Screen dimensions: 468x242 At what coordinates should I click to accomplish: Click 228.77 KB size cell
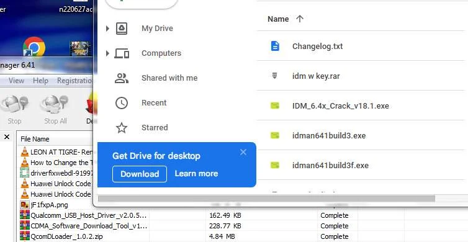[x=225, y=226]
